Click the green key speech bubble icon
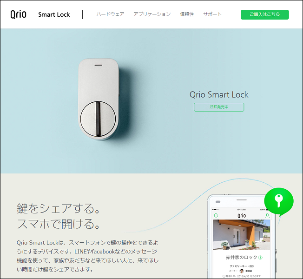Image resolution: width=303 pixels, height=279 pixels. click(x=279, y=202)
